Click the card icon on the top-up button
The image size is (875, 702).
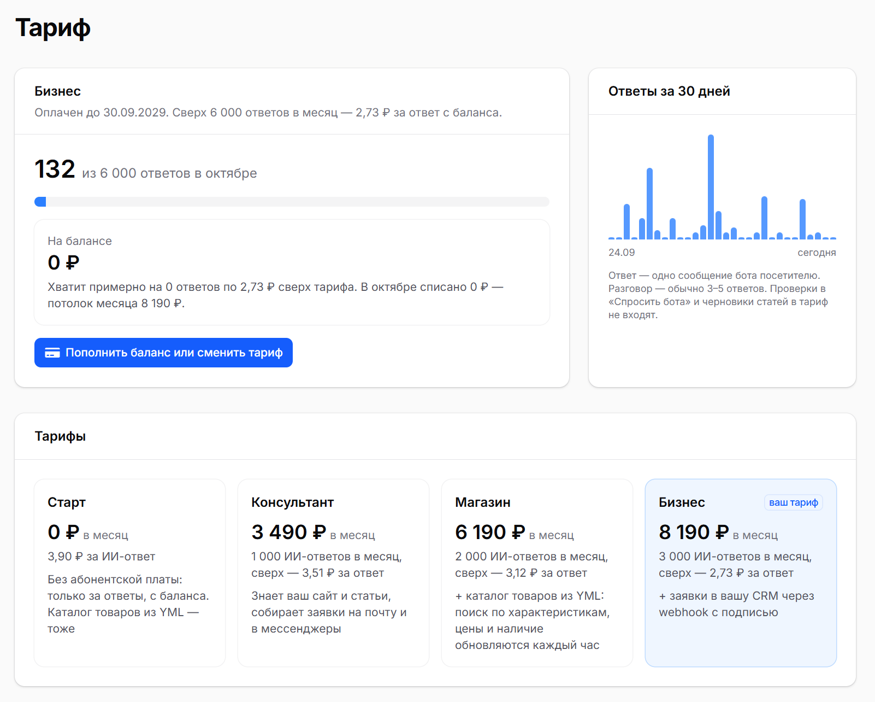tap(52, 353)
